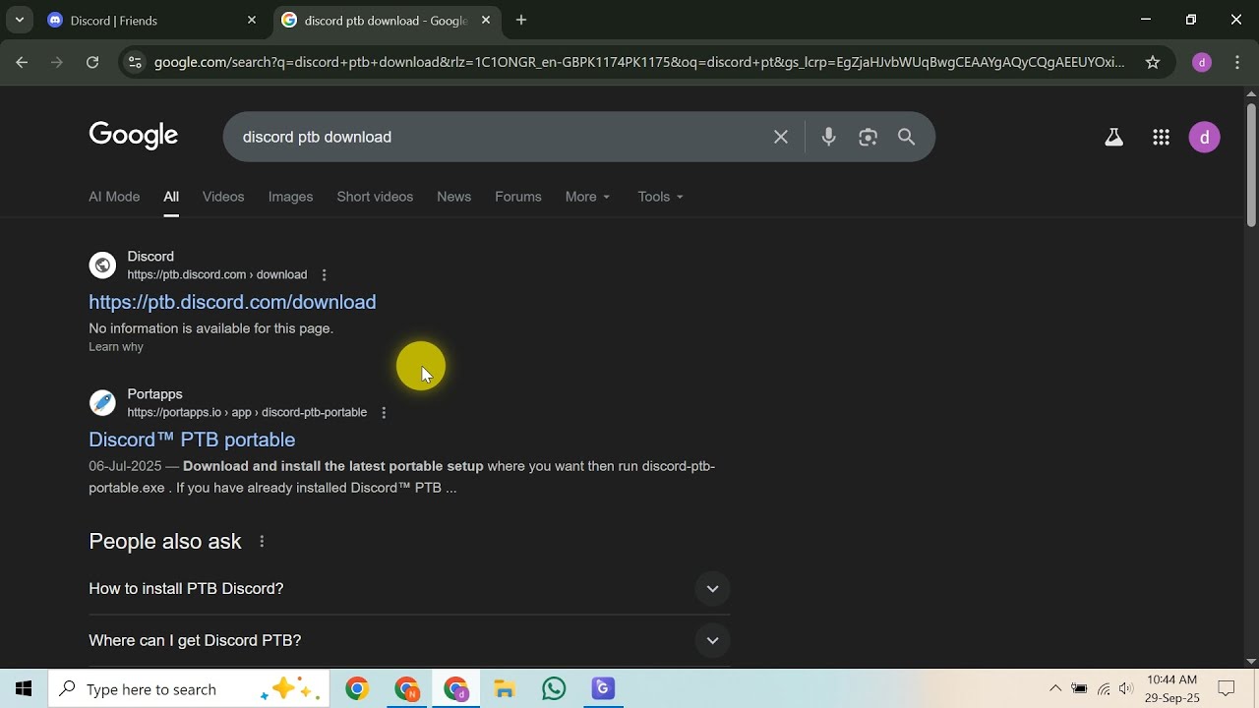
Task: Open the Chrome three-dot menu
Action: 1237,62
